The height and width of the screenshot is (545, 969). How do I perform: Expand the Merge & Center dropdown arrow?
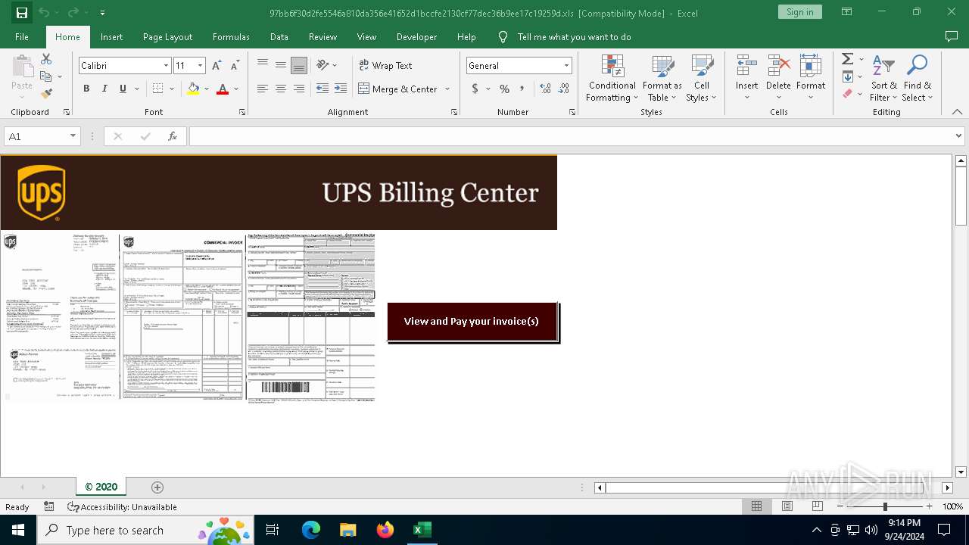pyautogui.click(x=447, y=89)
